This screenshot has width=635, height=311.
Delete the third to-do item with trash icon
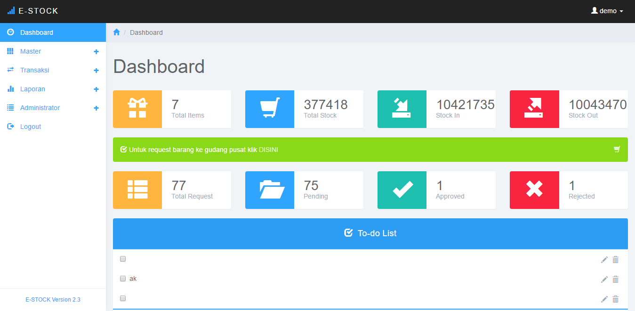(x=615, y=299)
